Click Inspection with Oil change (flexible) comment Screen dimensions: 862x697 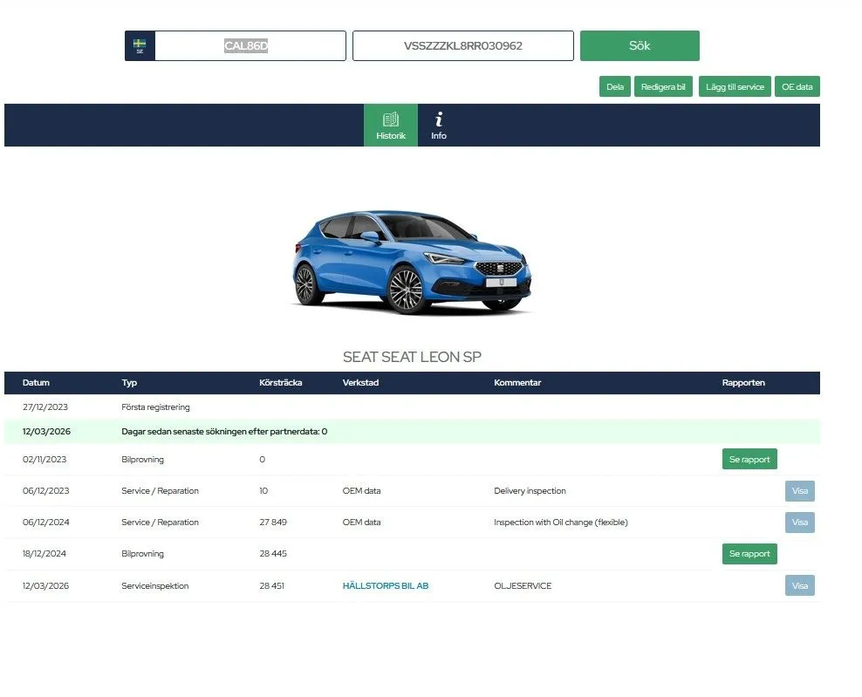pyautogui.click(x=561, y=523)
